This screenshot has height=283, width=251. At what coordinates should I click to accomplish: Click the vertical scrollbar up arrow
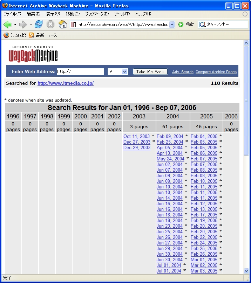pyautogui.click(x=246, y=43)
